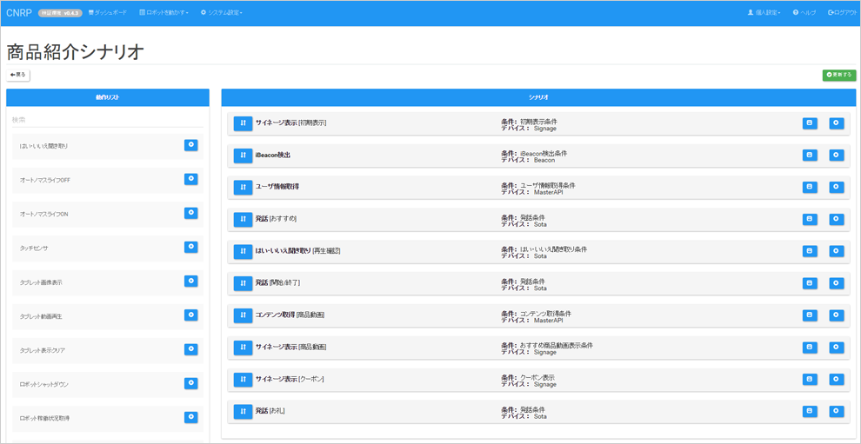Click the disk icon on コンテンツ取得 [商品動画] row

tap(810, 315)
